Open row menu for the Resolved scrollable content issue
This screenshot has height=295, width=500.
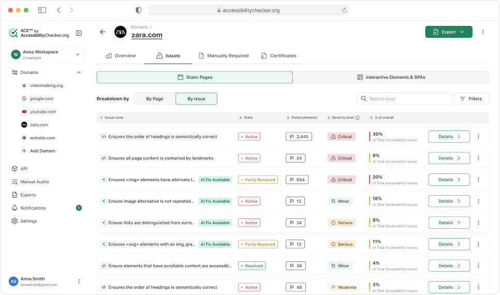click(x=478, y=265)
